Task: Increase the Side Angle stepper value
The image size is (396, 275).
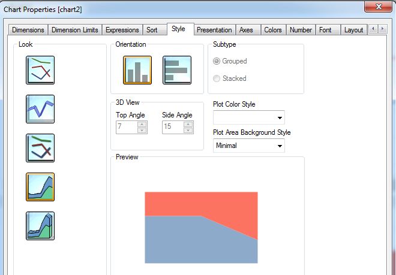Action: pyautogui.click(x=188, y=124)
